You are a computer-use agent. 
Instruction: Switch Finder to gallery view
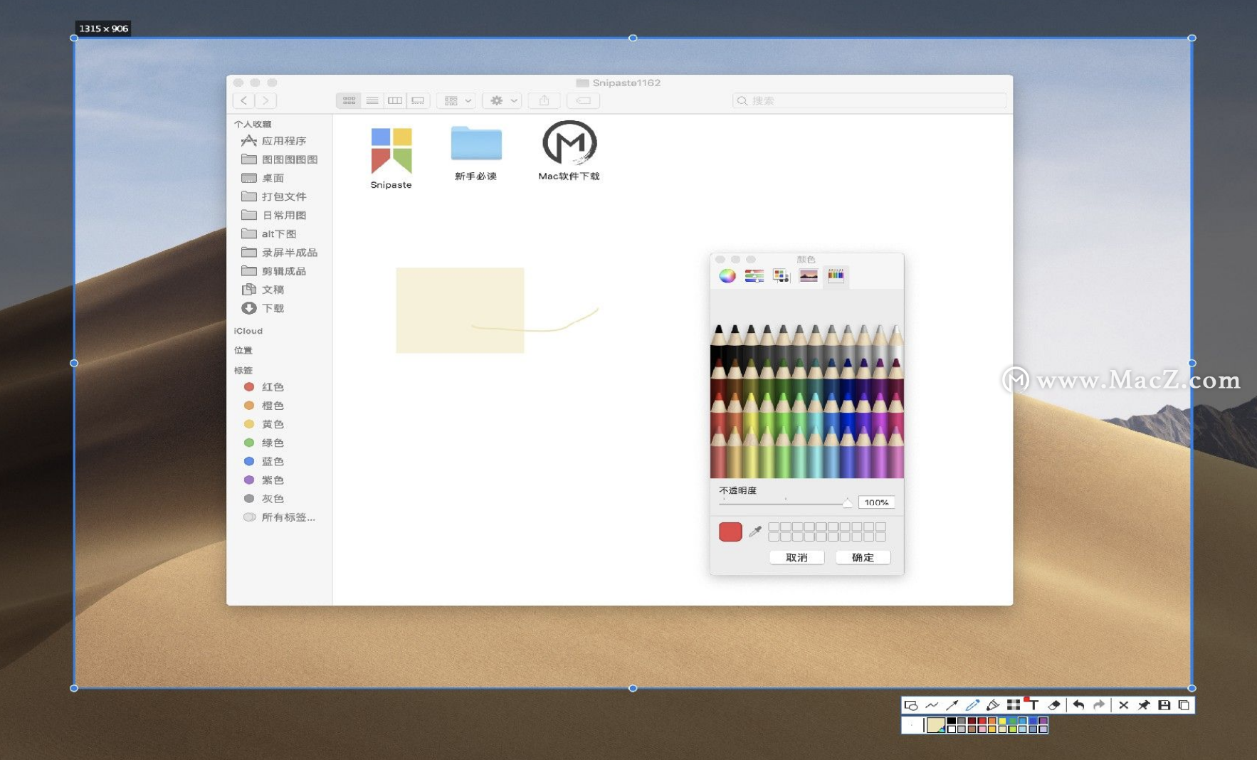pyautogui.click(x=419, y=100)
